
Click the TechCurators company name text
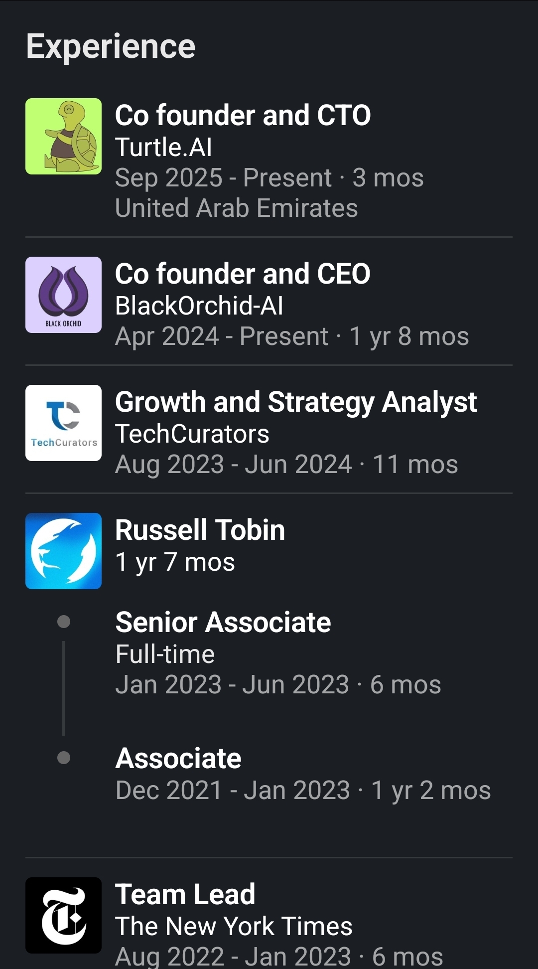click(192, 434)
